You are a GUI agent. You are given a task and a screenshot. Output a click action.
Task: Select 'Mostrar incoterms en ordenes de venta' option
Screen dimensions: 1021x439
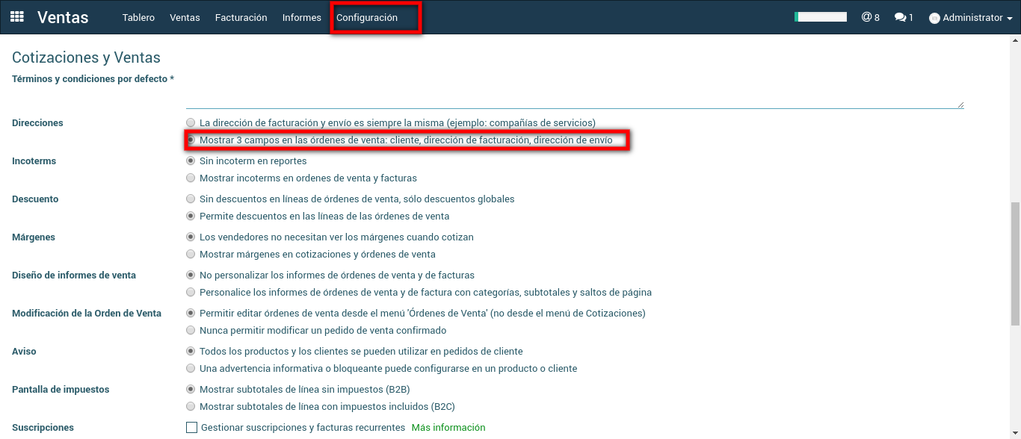tap(191, 178)
